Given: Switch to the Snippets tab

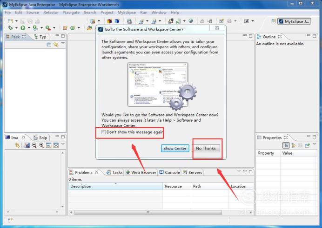Looking at the screenshot, I should [40, 137].
